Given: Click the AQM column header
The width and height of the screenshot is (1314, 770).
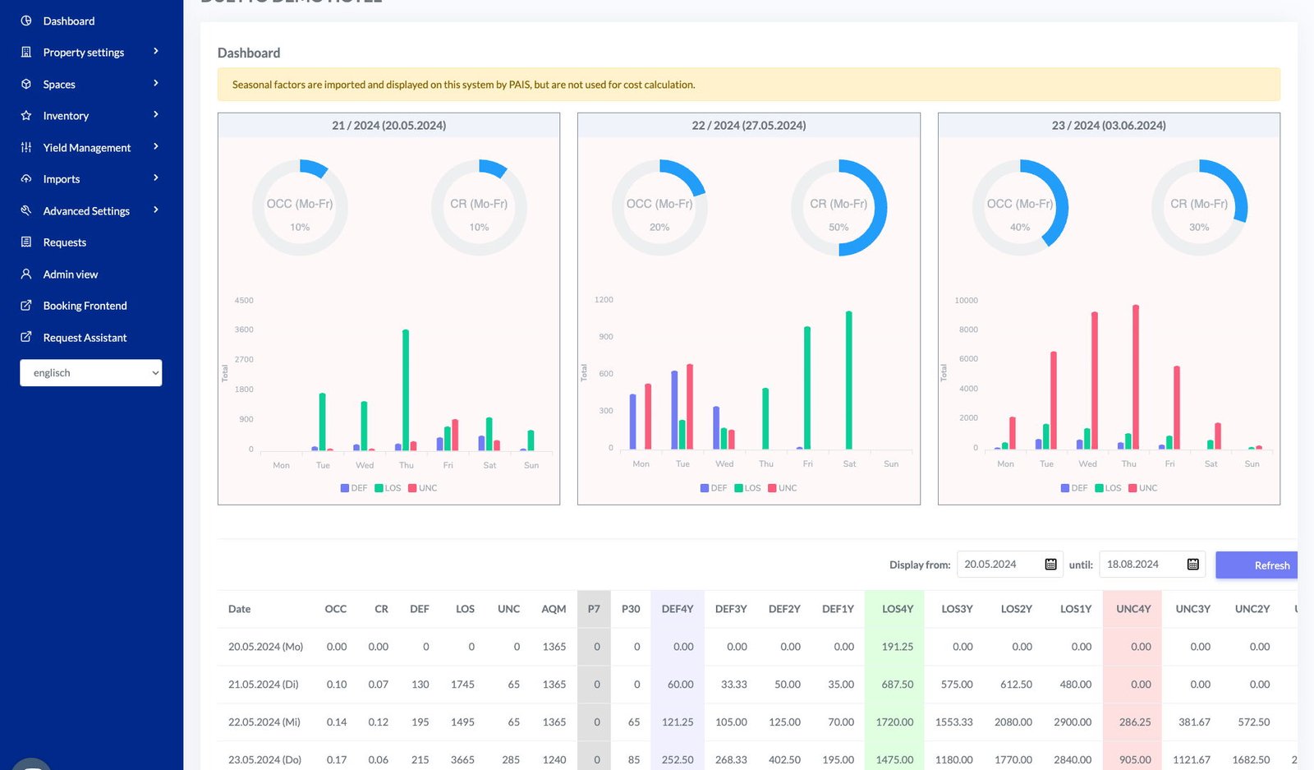Looking at the screenshot, I should coord(554,609).
